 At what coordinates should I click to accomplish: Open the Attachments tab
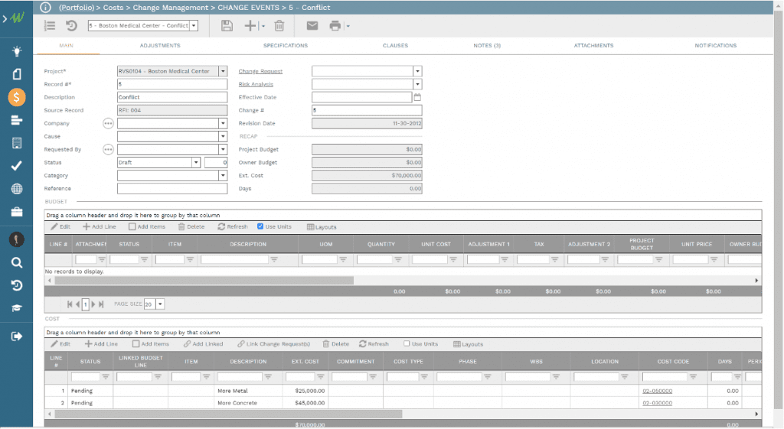[593, 46]
